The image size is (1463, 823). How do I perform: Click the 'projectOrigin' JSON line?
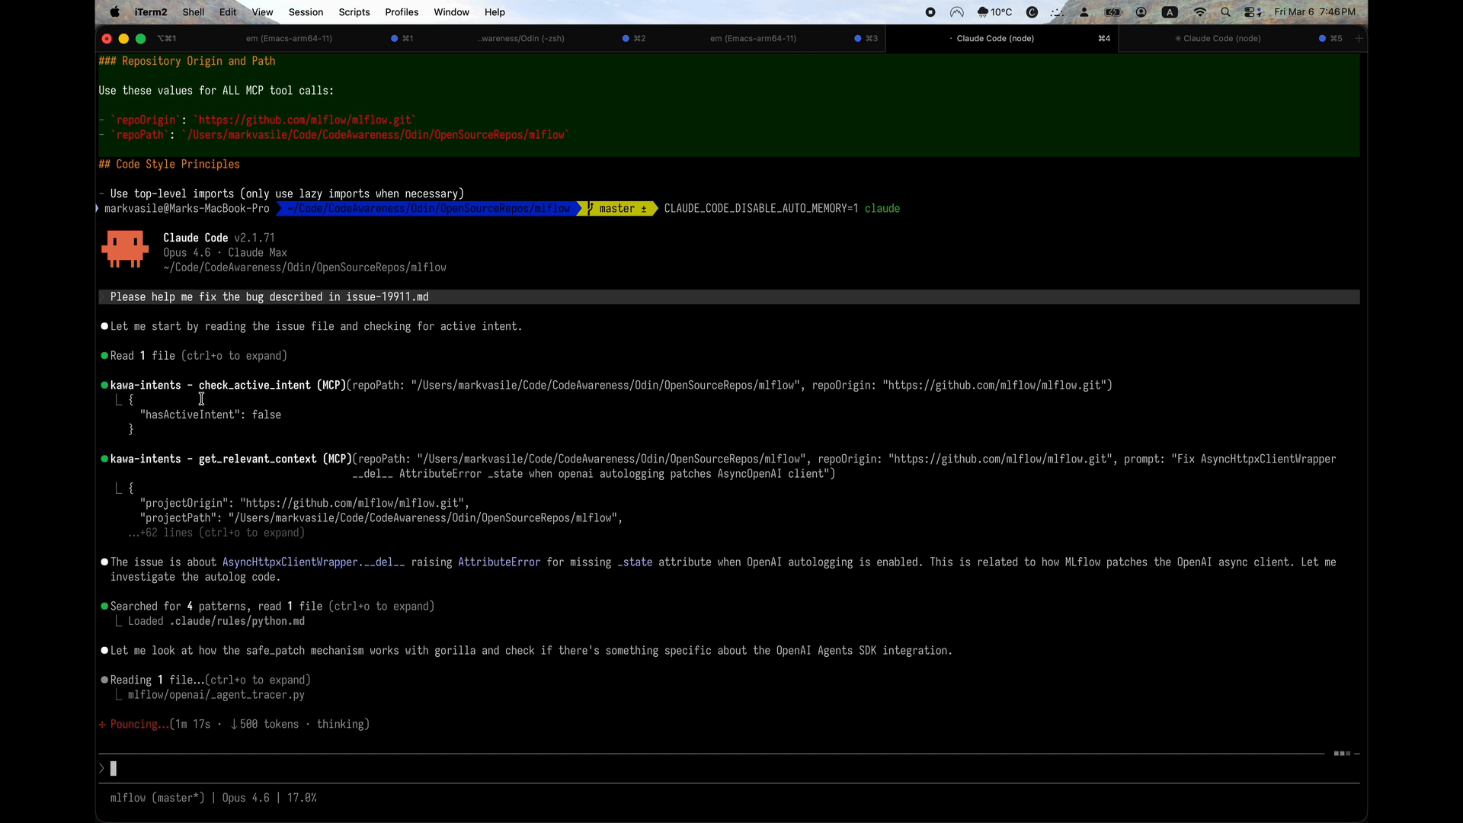[305, 504]
